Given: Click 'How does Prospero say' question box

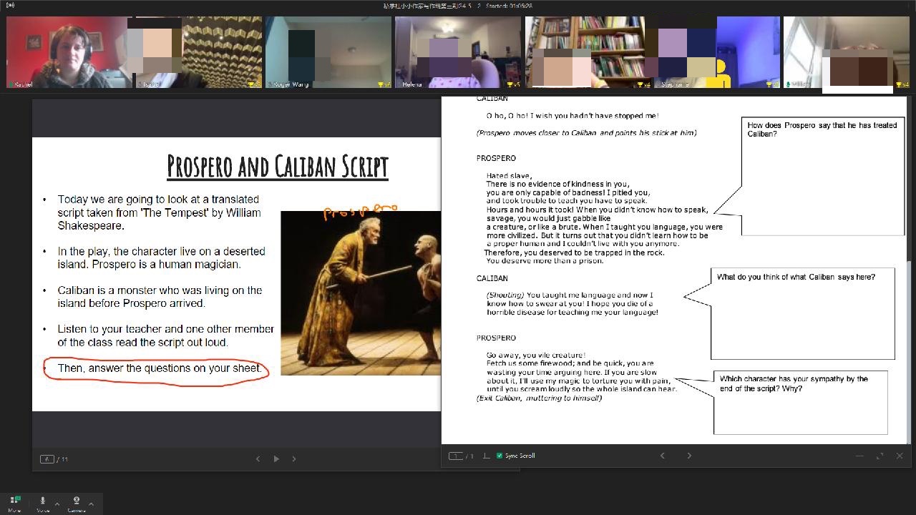Looking at the screenshot, I should 822,176.
